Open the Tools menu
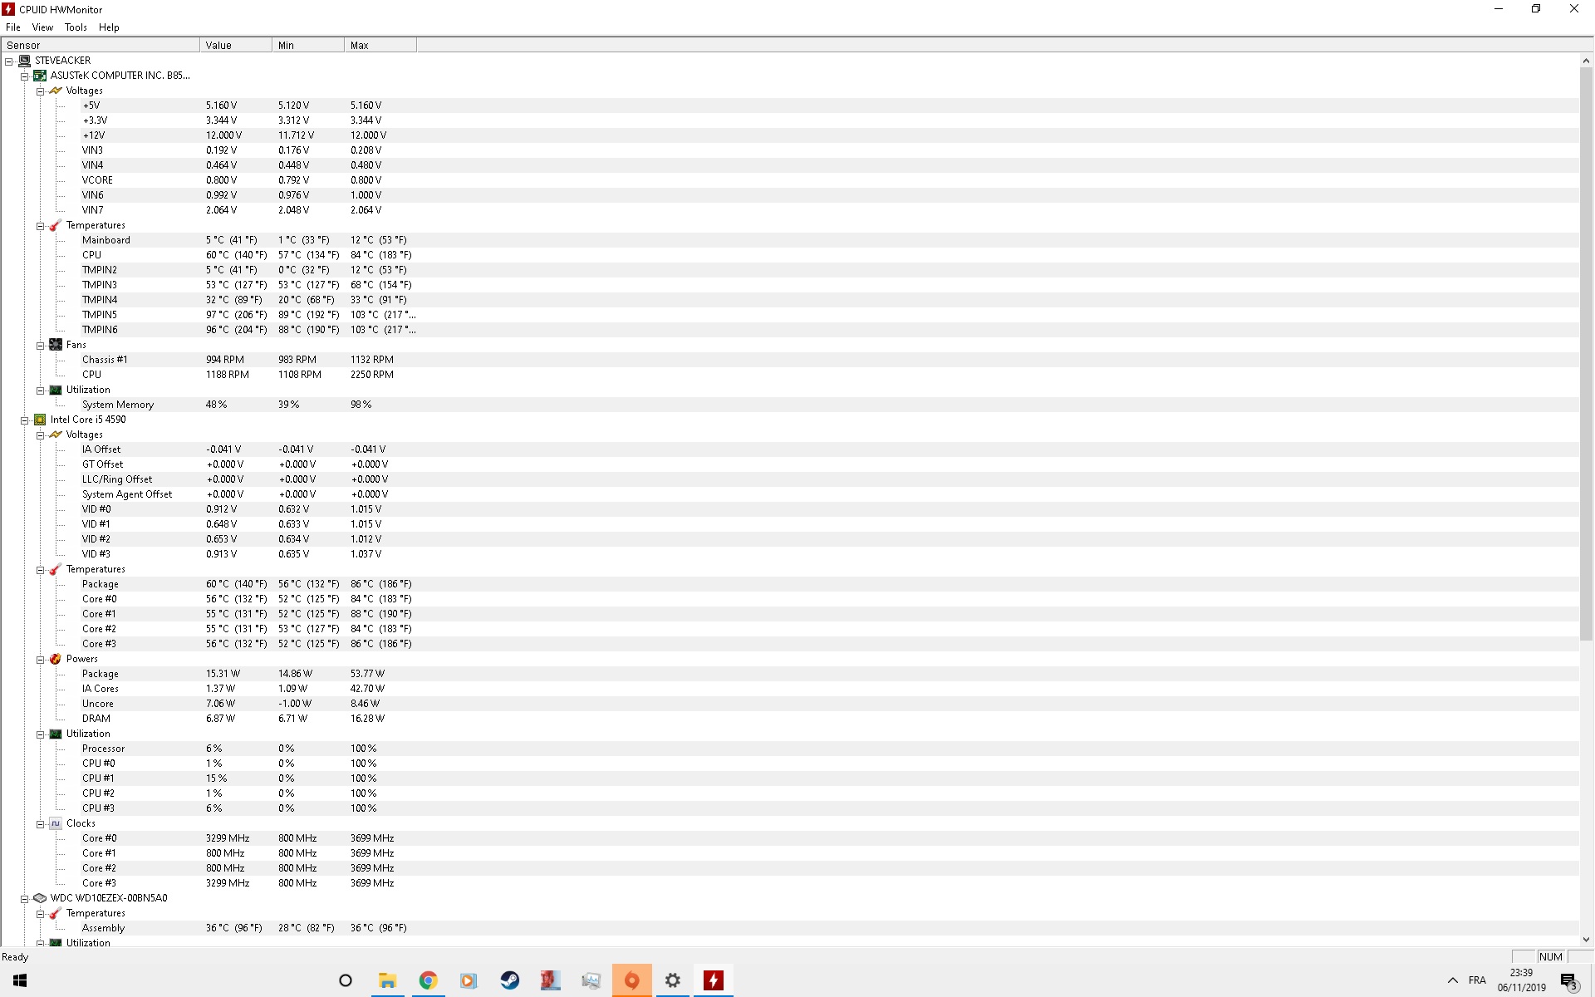 (76, 27)
